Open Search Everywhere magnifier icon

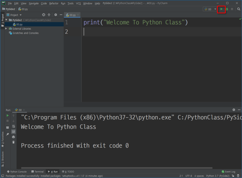(238, 9)
